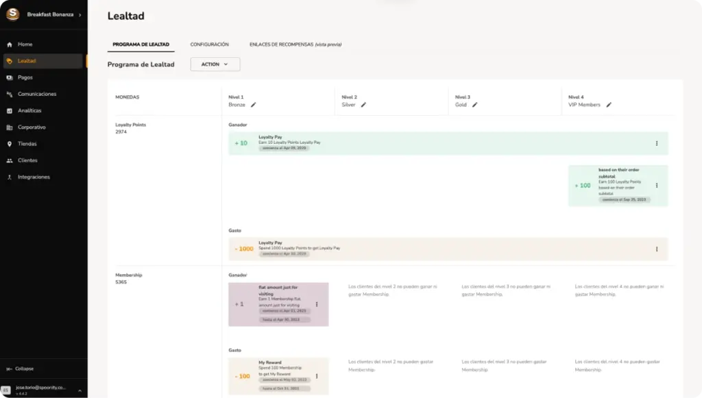Click 'Nivel 2' header text
This screenshot has width=702, height=398.
click(350, 97)
